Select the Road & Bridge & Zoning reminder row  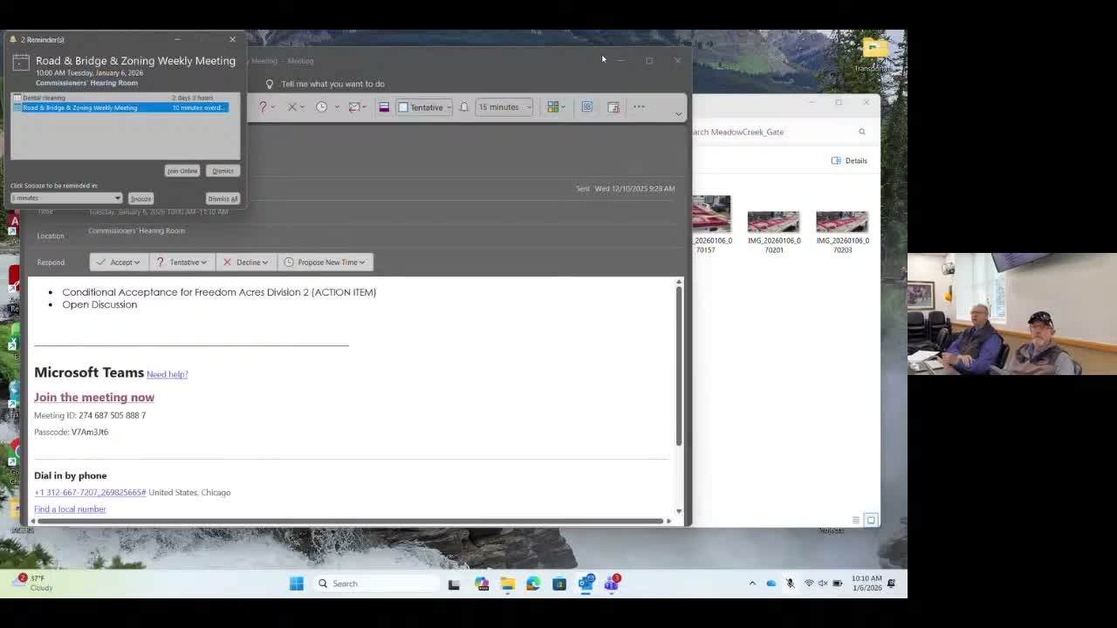[x=120, y=107]
